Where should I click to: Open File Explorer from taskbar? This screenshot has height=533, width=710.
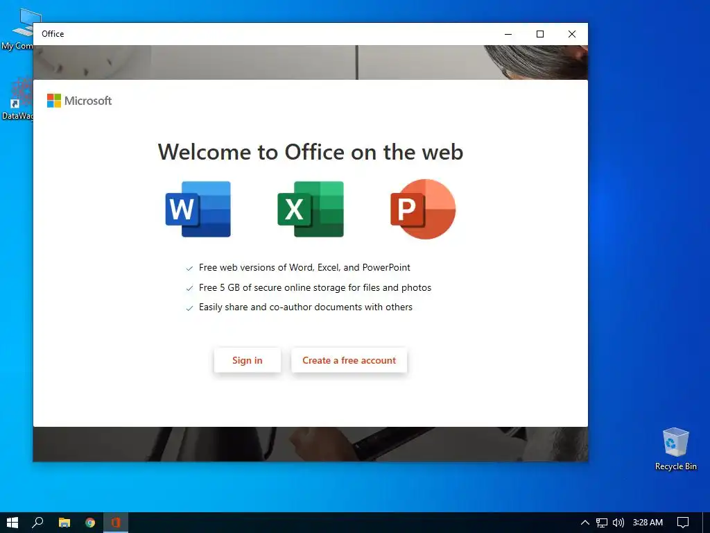(64, 523)
